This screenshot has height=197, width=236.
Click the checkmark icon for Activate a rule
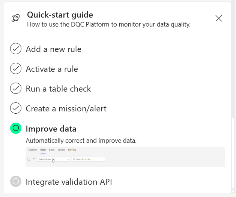[x=16, y=69]
